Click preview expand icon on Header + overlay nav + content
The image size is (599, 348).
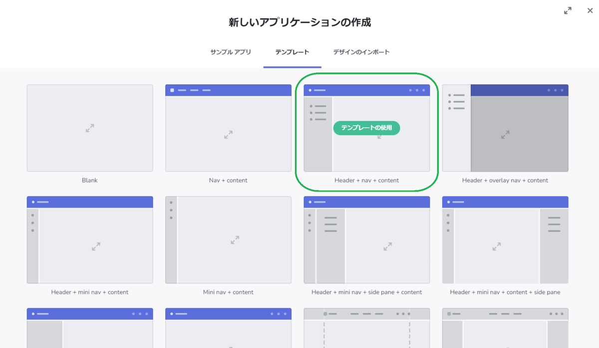505,135
